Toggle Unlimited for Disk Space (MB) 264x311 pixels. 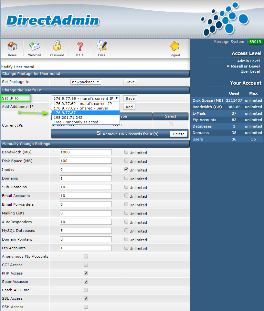[126, 161]
